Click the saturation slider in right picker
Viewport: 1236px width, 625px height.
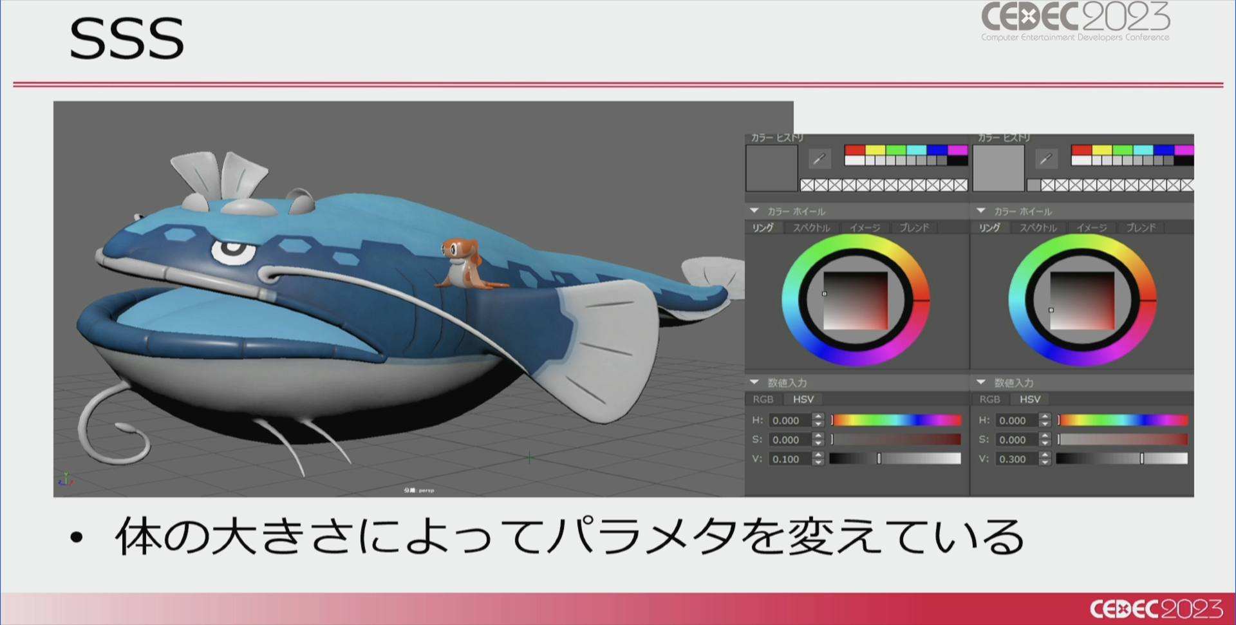pyautogui.click(x=1122, y=440)
